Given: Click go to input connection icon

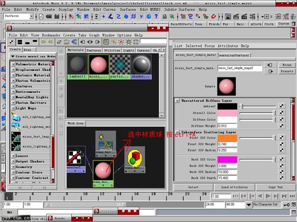Looking at the screenshot, I should coord(270,65).
